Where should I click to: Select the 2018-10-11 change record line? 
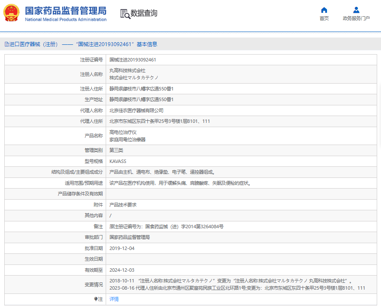231,281
